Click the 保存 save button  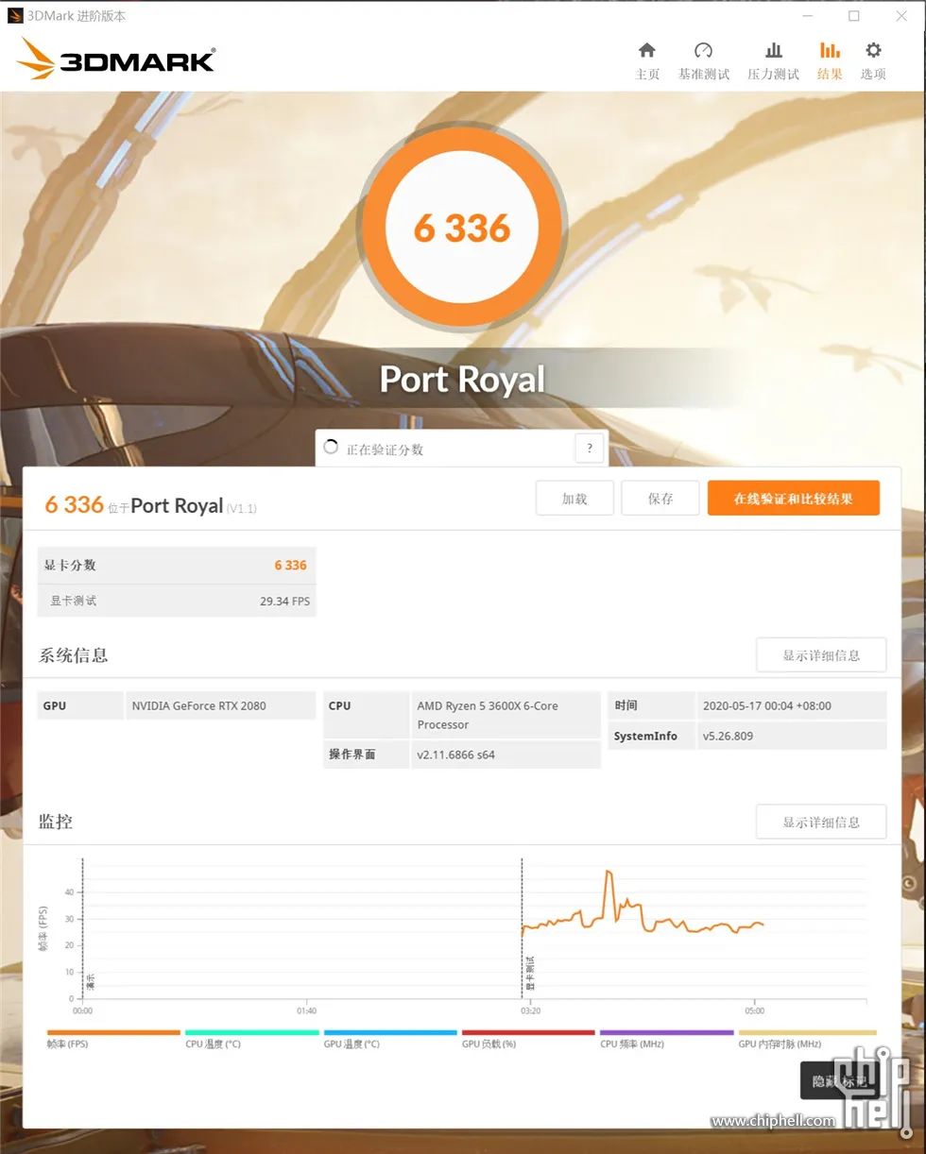tap(660, 499)
